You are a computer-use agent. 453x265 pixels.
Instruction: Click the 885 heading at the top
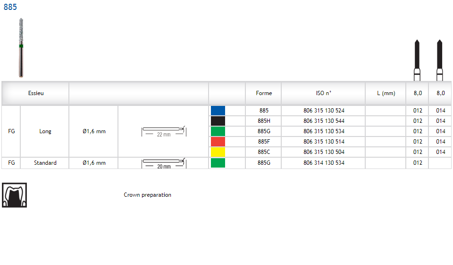pos(10,8)
